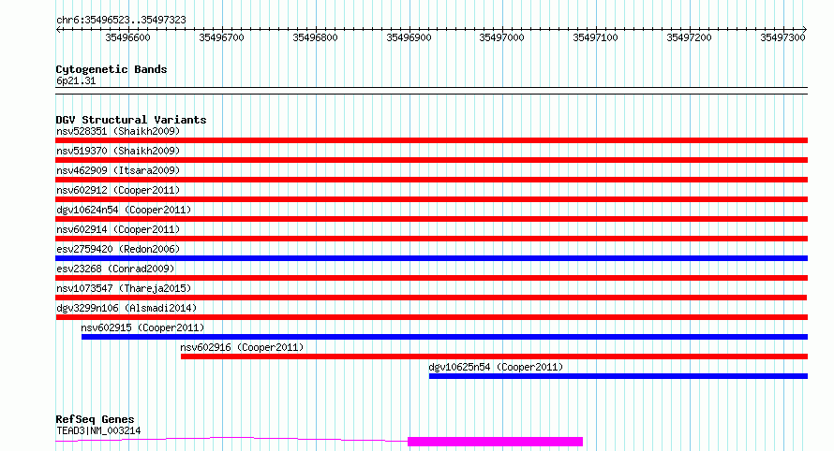Open variant nsv462909 (Itsara2009) label
Viewport: 834px width, 451px height.
click(x=118, y=170)
